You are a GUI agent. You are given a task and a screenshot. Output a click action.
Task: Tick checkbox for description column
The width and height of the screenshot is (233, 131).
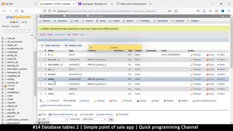tap(41, 65)
